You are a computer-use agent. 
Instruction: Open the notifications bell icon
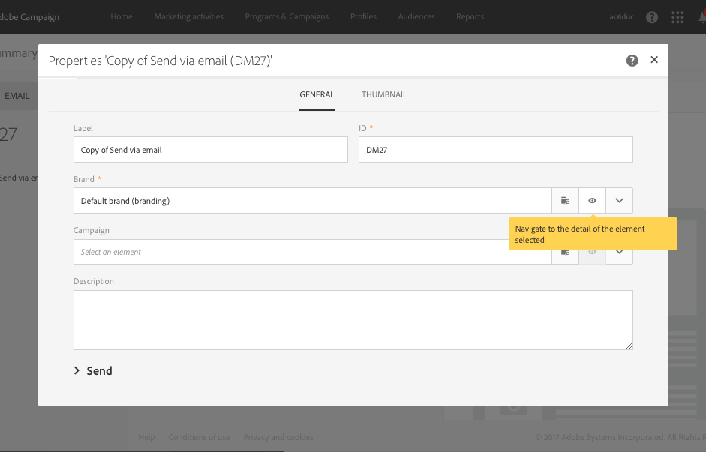[x=701, y=17]
